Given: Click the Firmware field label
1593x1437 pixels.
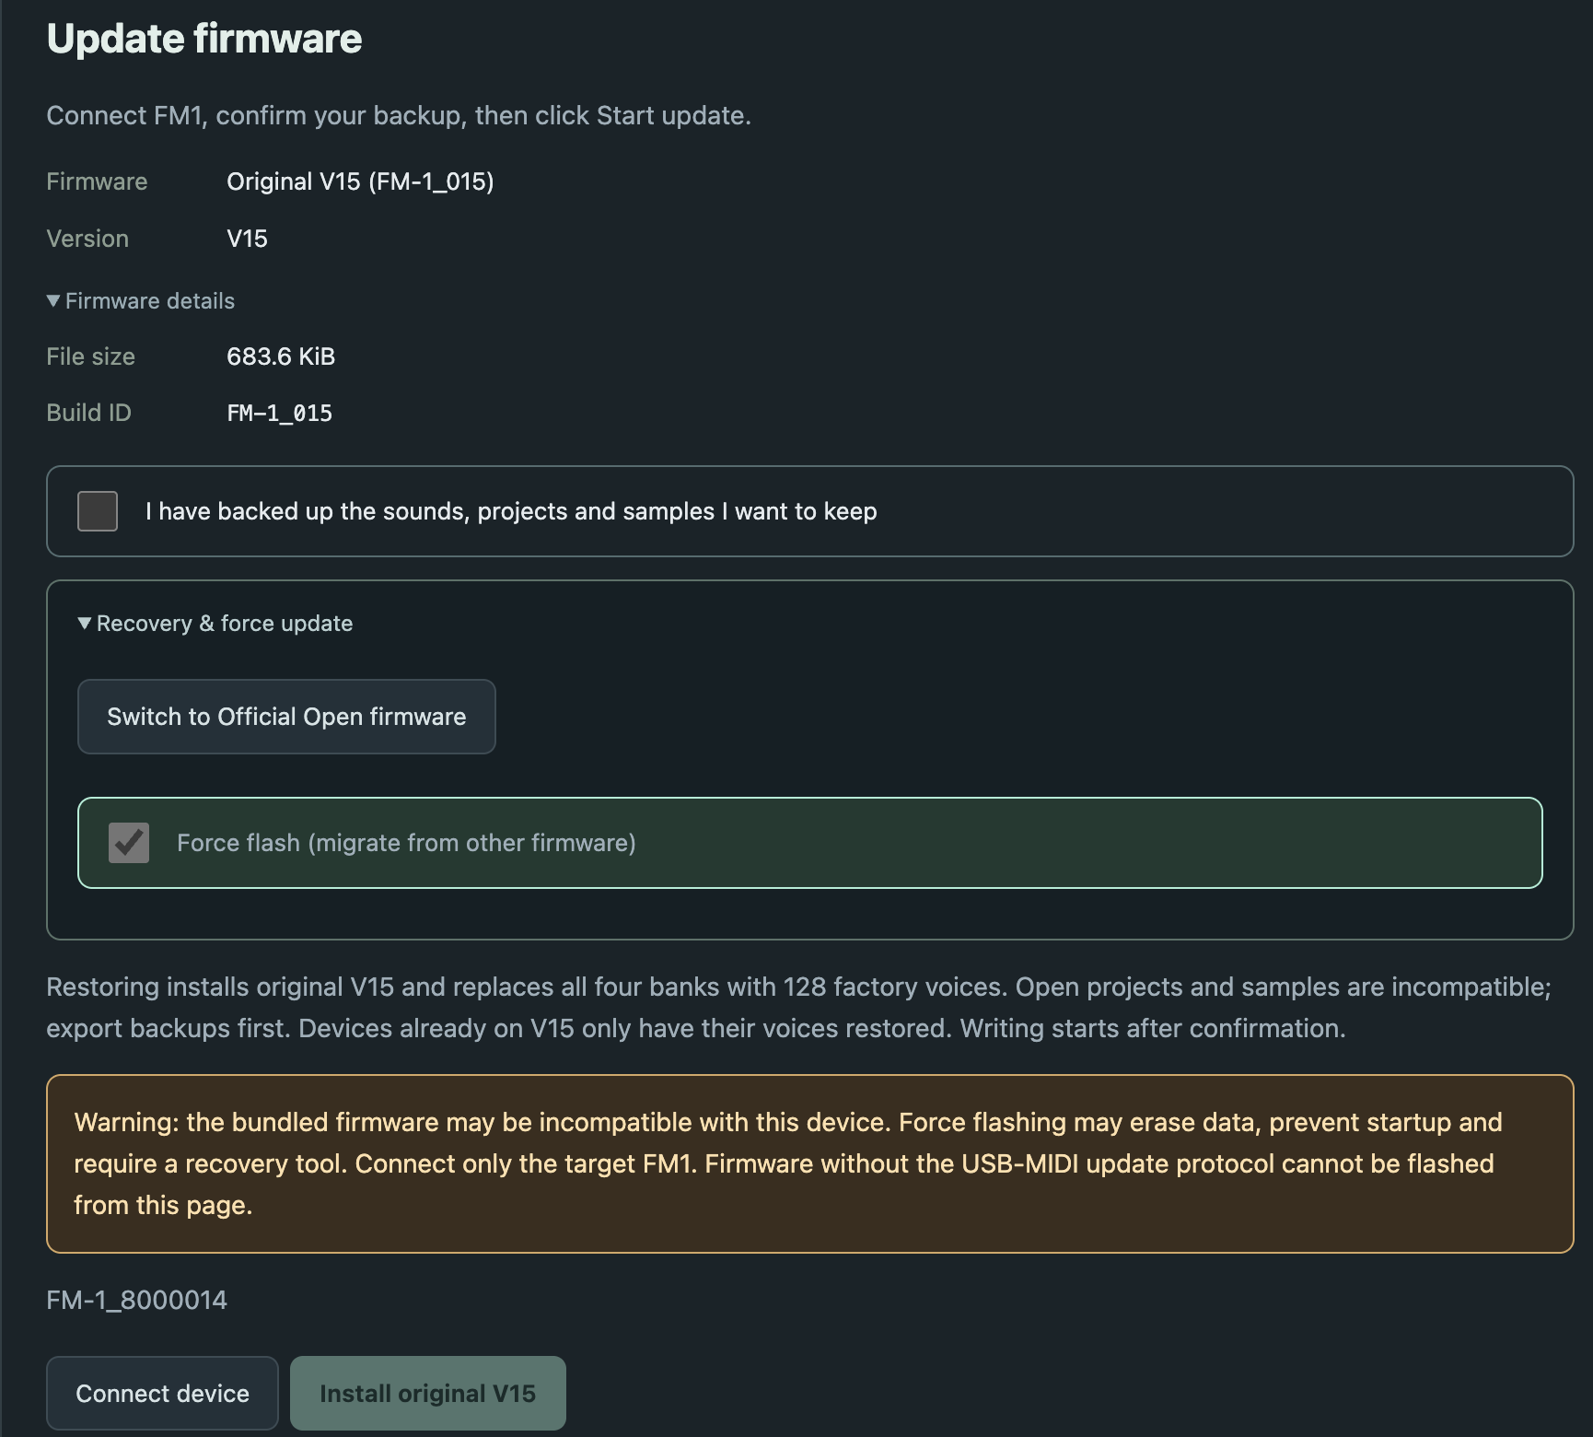Looking at the screenshot, I should (97, 181).
